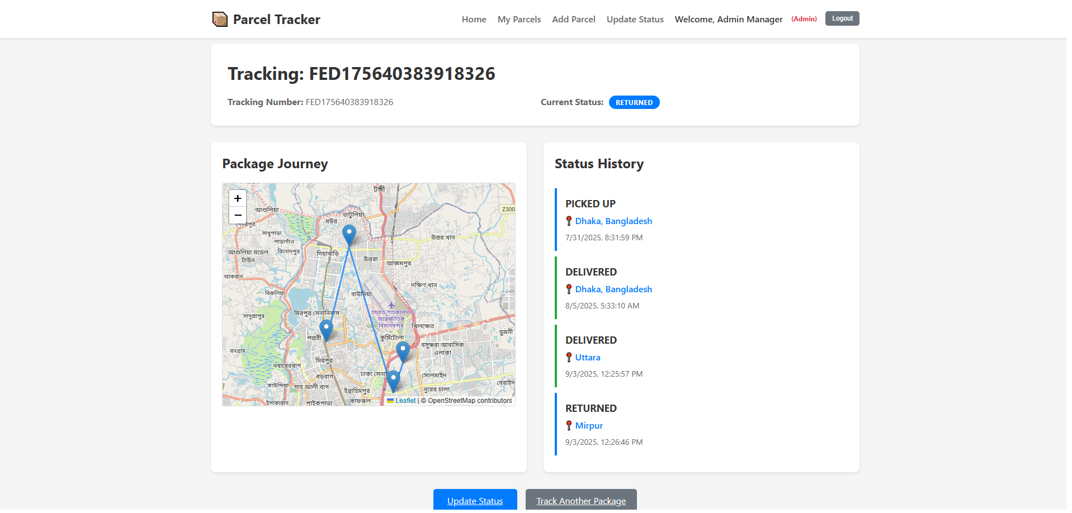The height and width of the screenshot is (513, 1072).
Task: Select the map marker near Bashundhara area
Action: pos(403,352)
